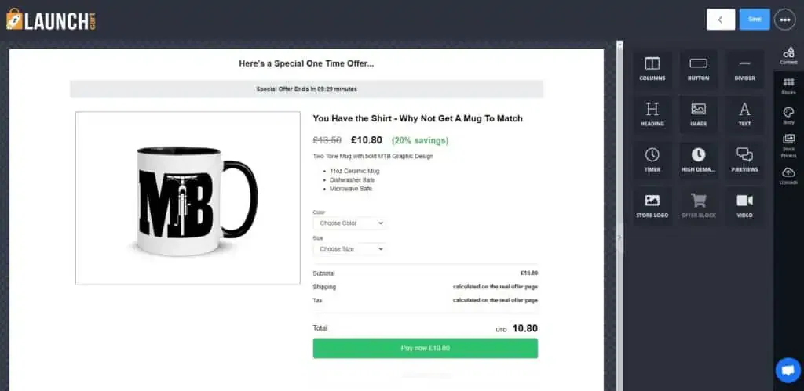Insert a Heading block
This screenshot has width=804, height=391.
652,114
